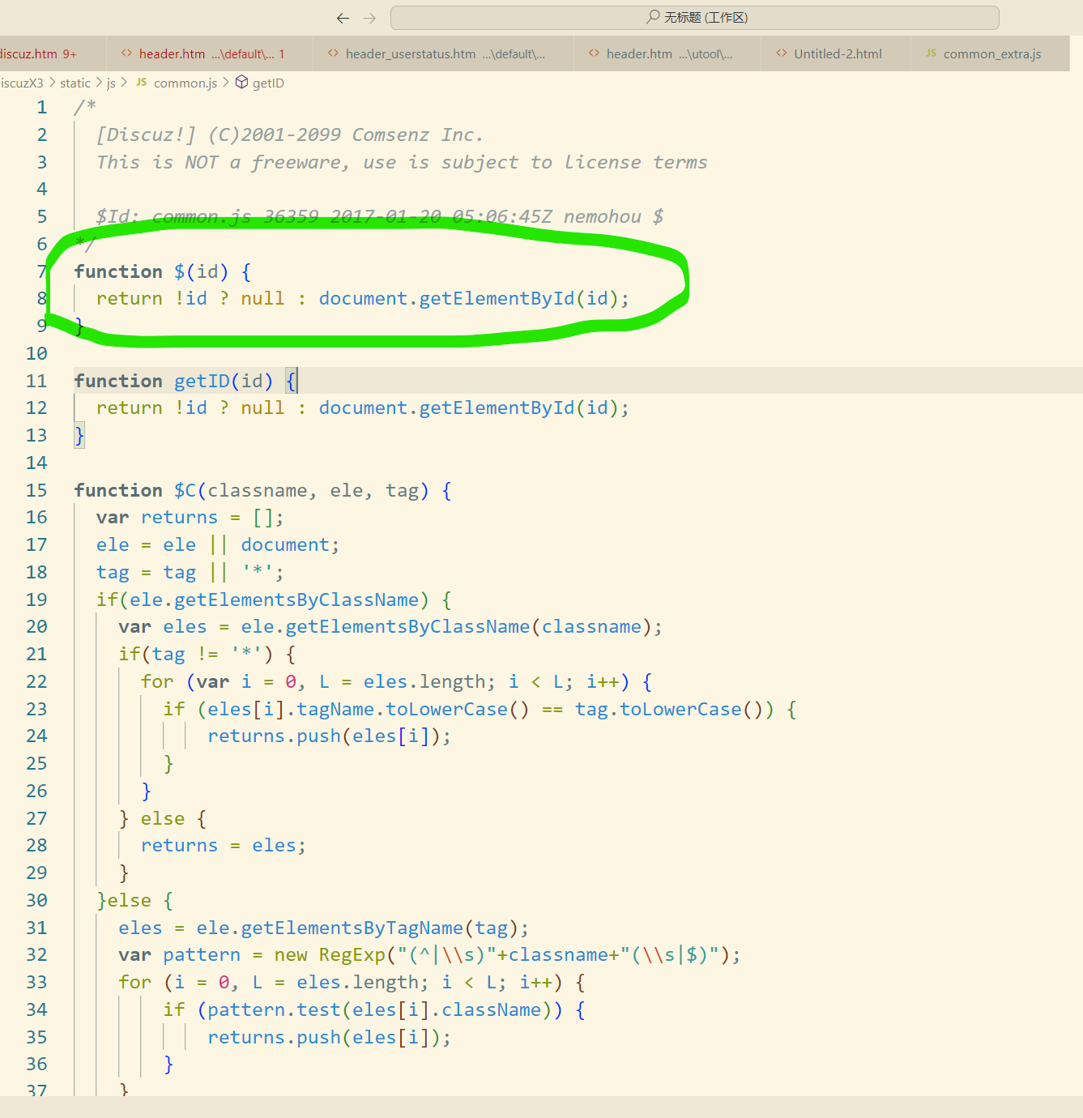Expand the static folder breadcrumb
Screen dimensions: 1083x1118
75,83
